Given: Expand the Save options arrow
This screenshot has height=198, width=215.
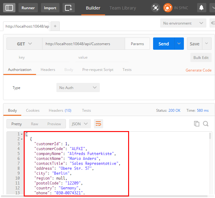Looking at the screenshot, I should [x=207, y=44].
